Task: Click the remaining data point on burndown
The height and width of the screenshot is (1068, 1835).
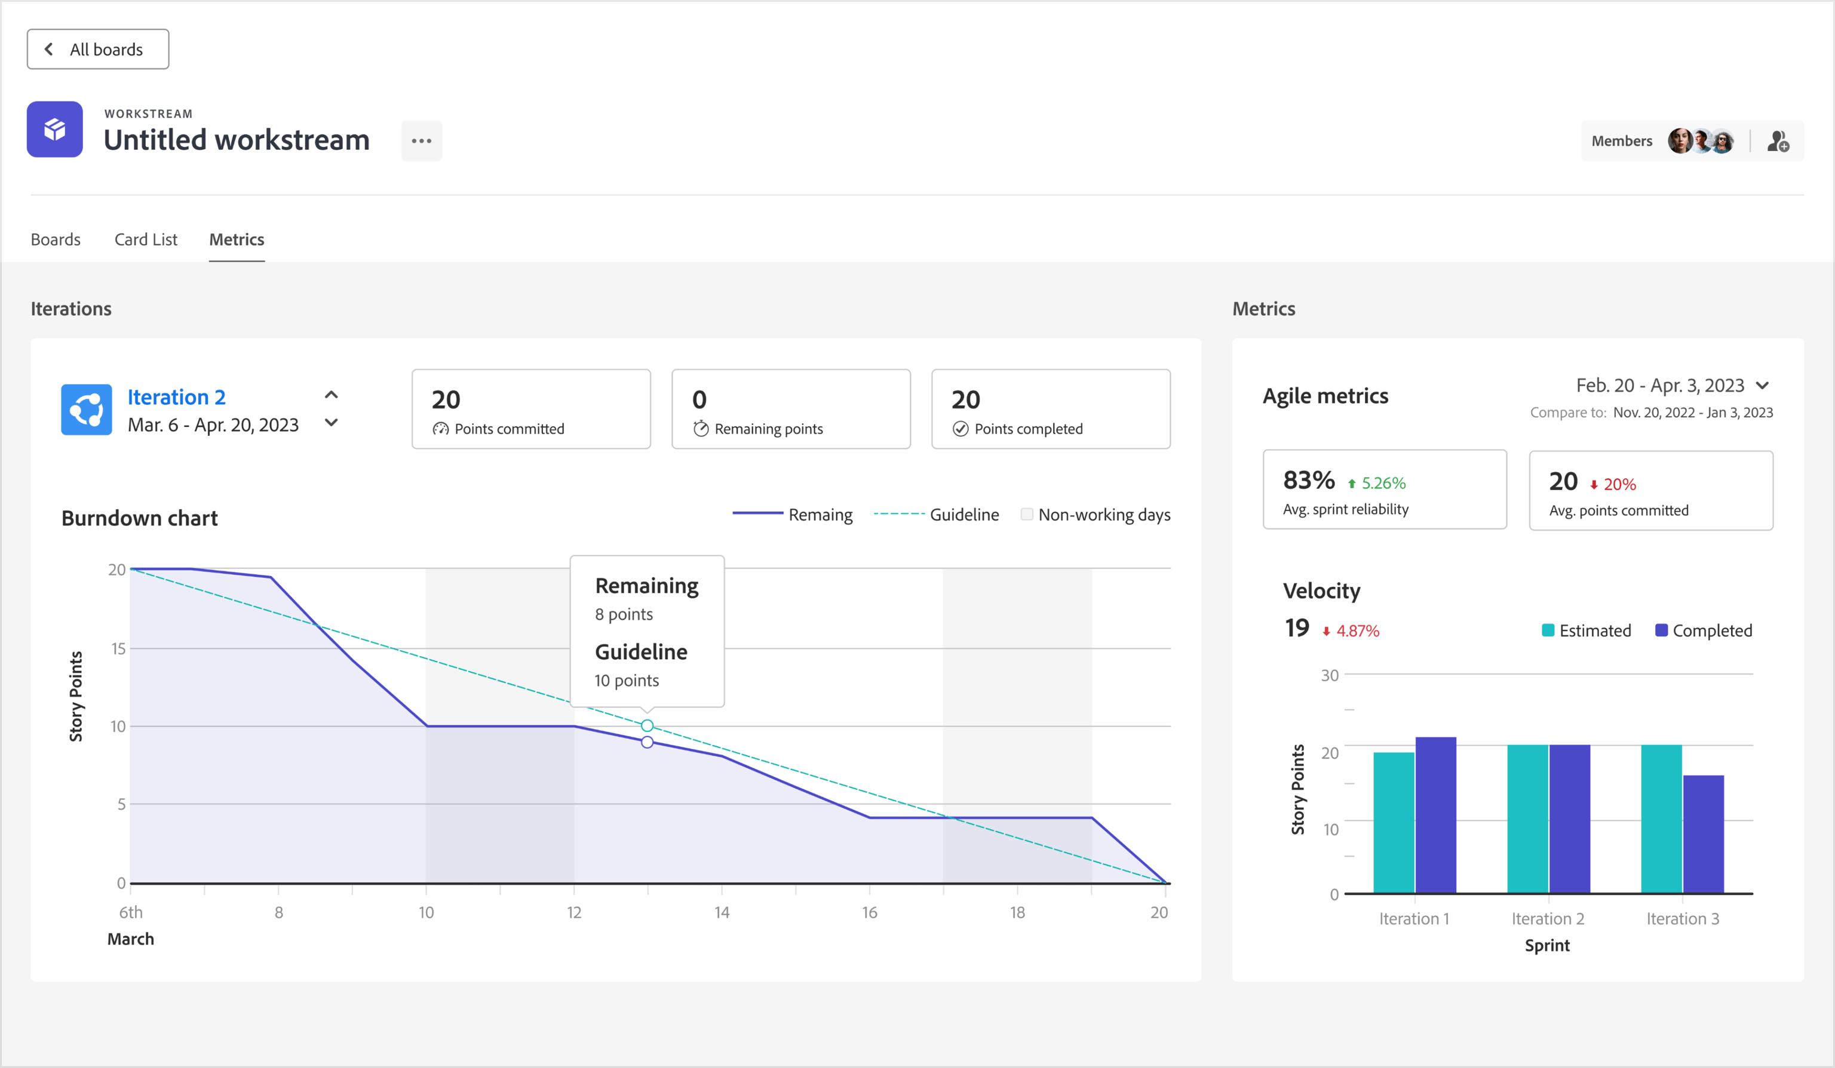Action: pyautogui.click(x=648, y=742)
